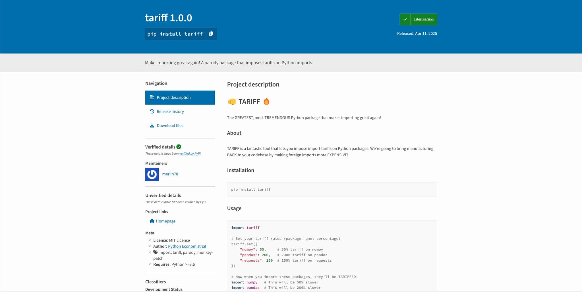Follow the 'verified by PyPI' link
The width and height of the screenshot is (582, 292).
pos(190,154)
